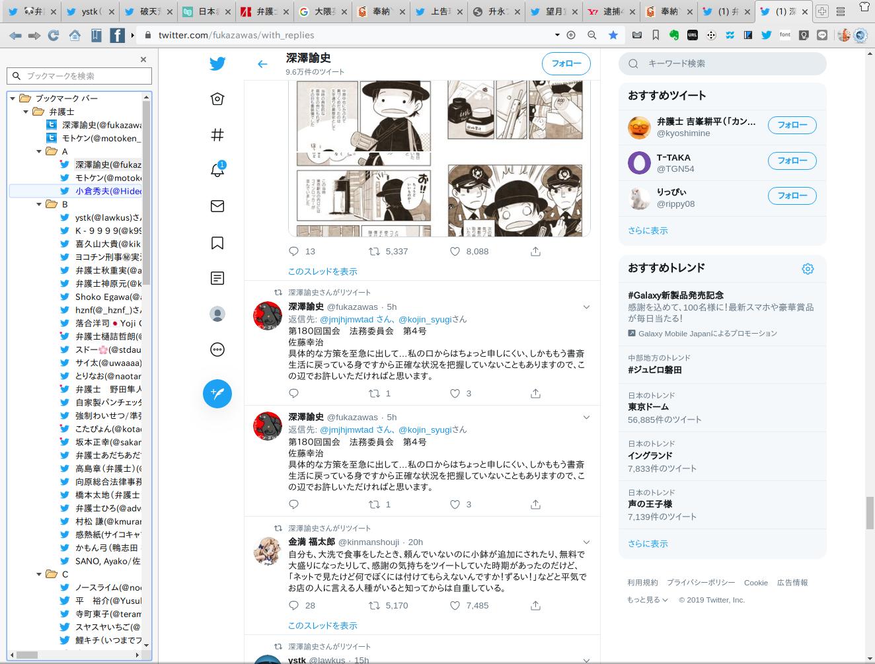
Task: Open Messages envelope icon
Action: click(x=217, y=206)
